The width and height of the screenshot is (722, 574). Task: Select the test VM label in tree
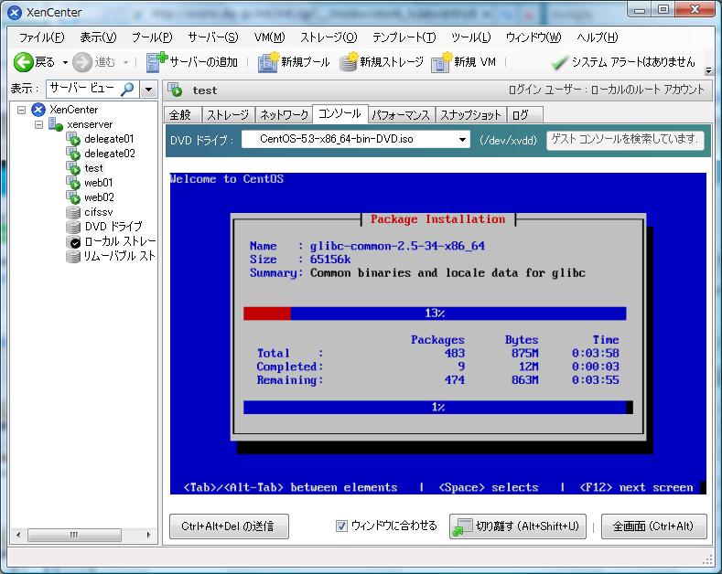[94, 168]
